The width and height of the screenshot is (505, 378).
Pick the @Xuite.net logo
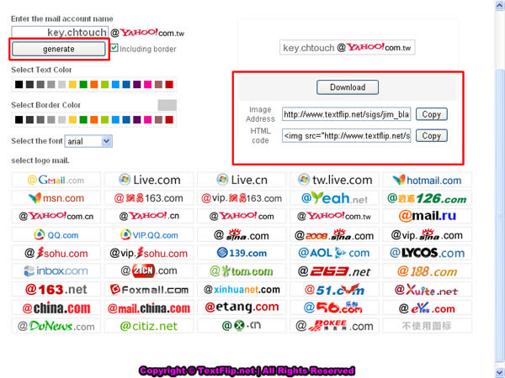(x=427, y=289)
